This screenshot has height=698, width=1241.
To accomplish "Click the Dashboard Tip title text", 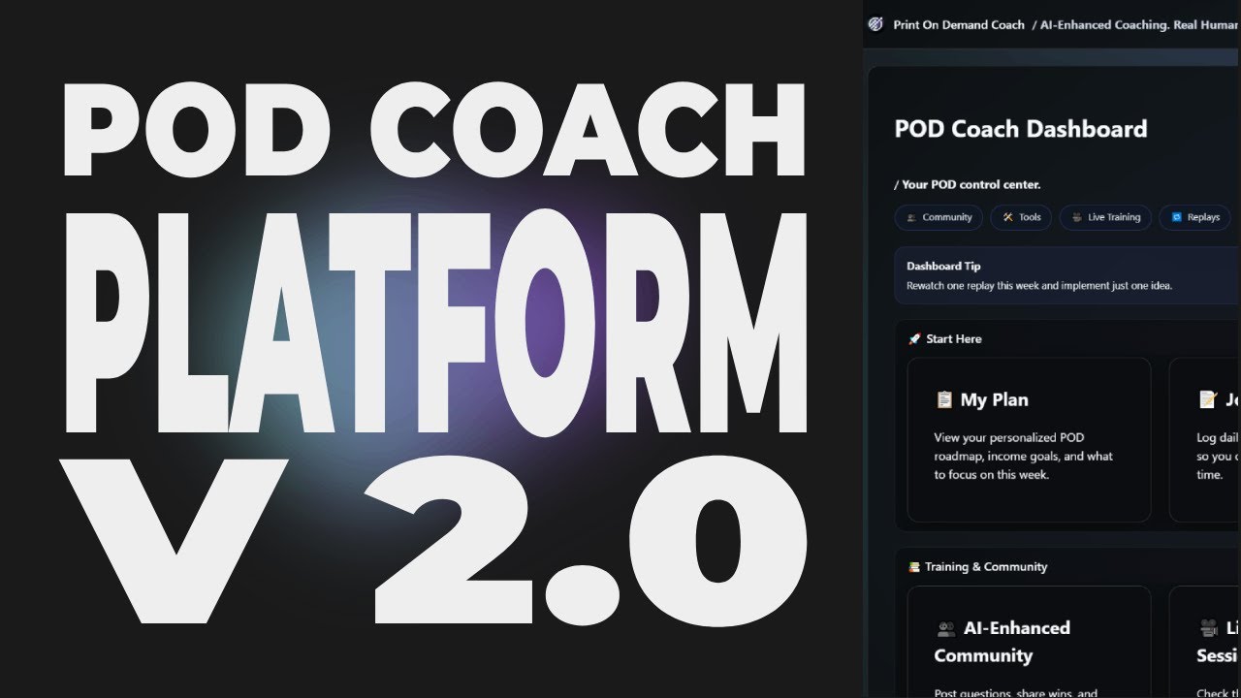I will click(x=943, y=266).
